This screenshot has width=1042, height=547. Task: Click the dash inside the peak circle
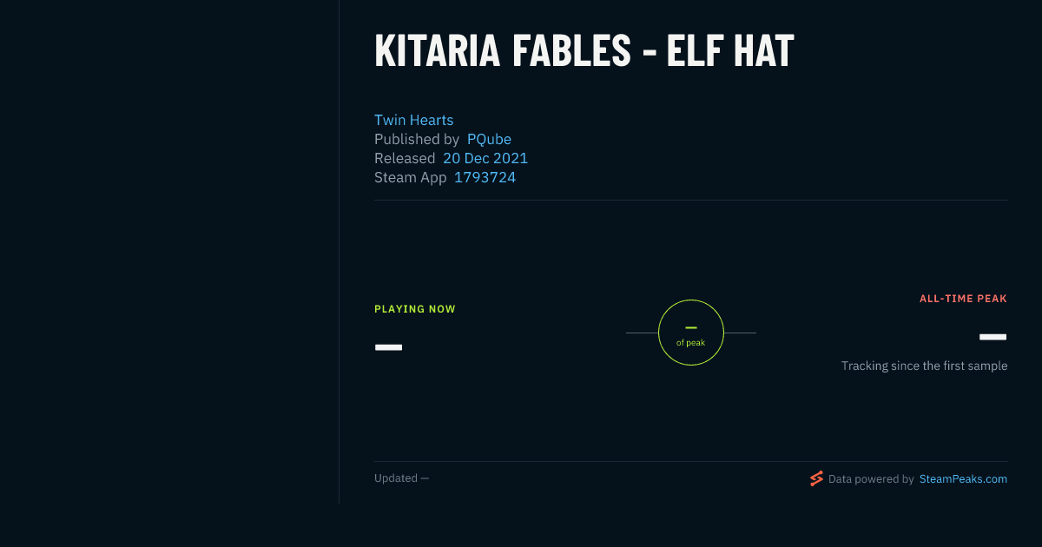coord(691,327)
